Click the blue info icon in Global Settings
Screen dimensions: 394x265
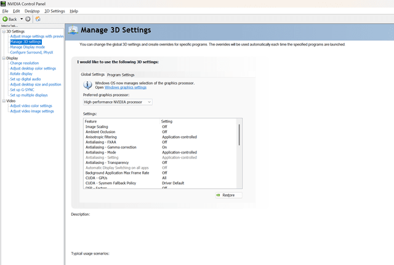click(87, 85)
